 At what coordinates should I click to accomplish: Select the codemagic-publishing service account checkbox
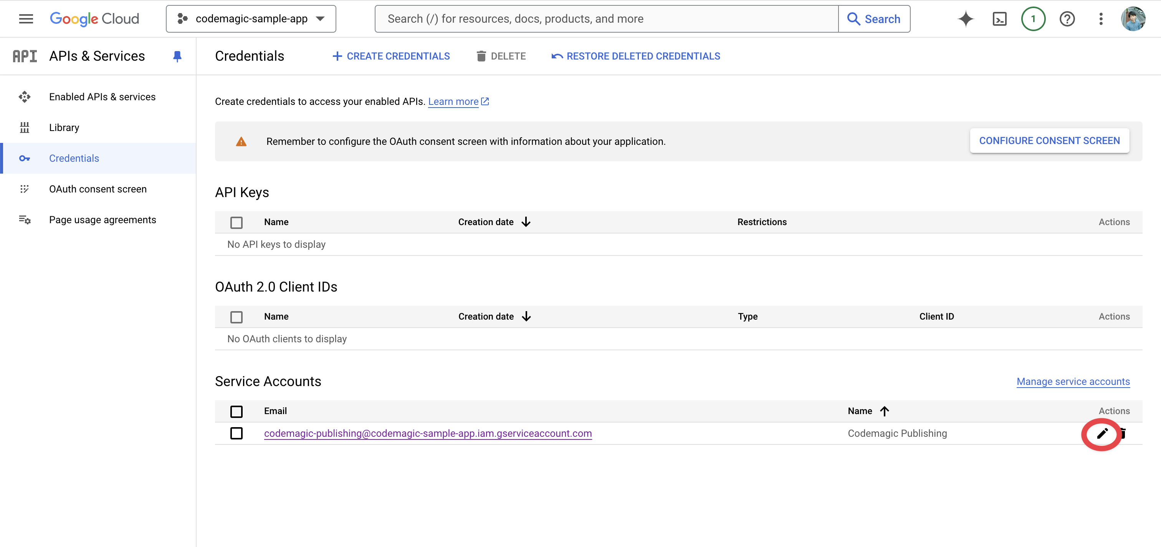(x=236, y=433)
